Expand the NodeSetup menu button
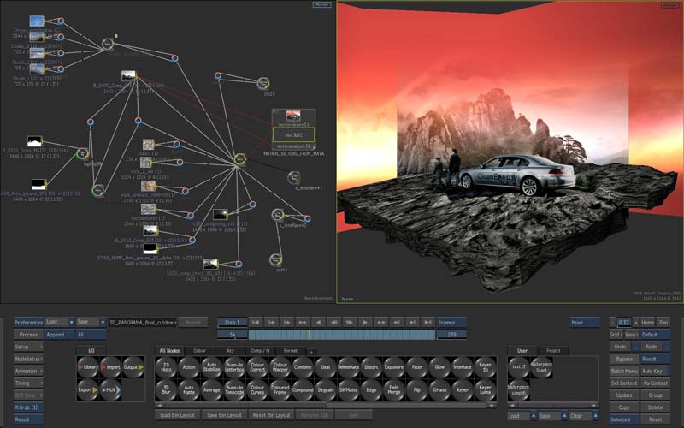This screenshot has width=684, height=428. tap(28, 359)
